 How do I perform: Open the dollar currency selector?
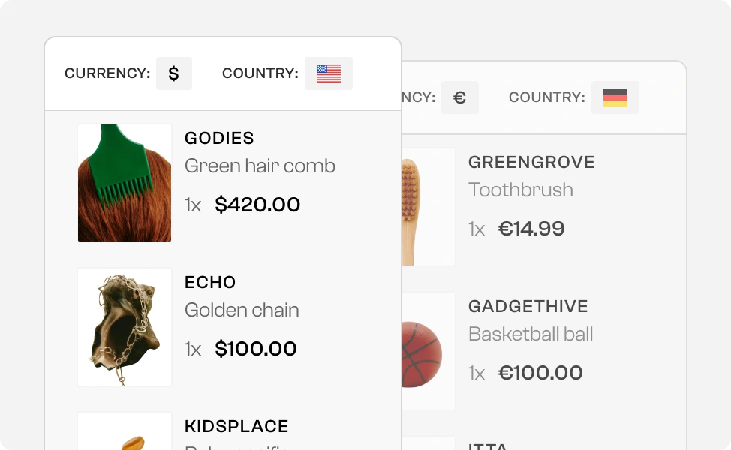[x=174, y=73]
